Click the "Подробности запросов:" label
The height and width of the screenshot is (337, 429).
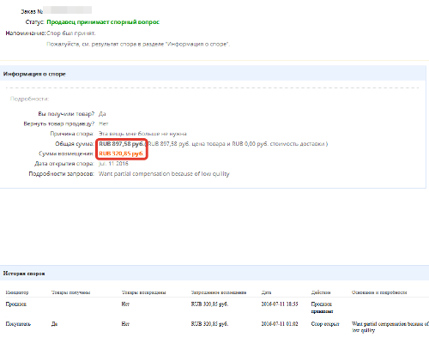coord(61,173)
